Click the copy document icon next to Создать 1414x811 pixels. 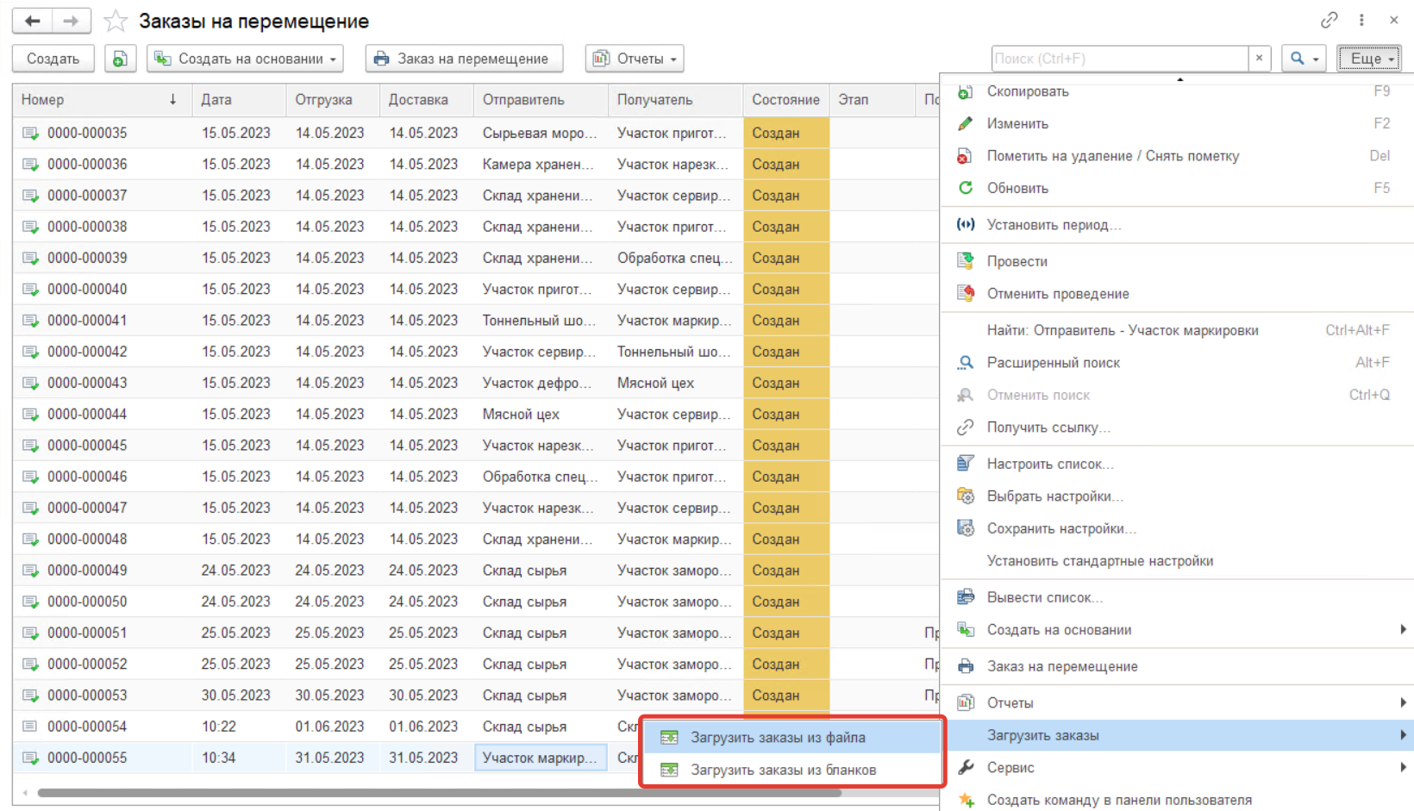120,59
